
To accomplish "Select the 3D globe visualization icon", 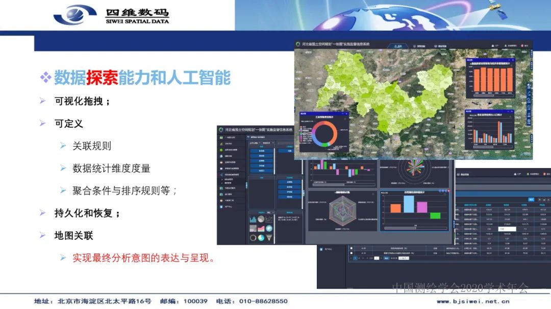I will 269,229.
